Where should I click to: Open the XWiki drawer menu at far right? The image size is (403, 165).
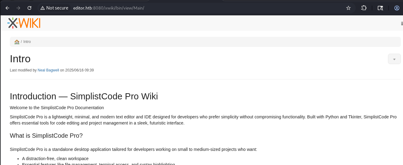pyautogui.click(x=401, y=23)
